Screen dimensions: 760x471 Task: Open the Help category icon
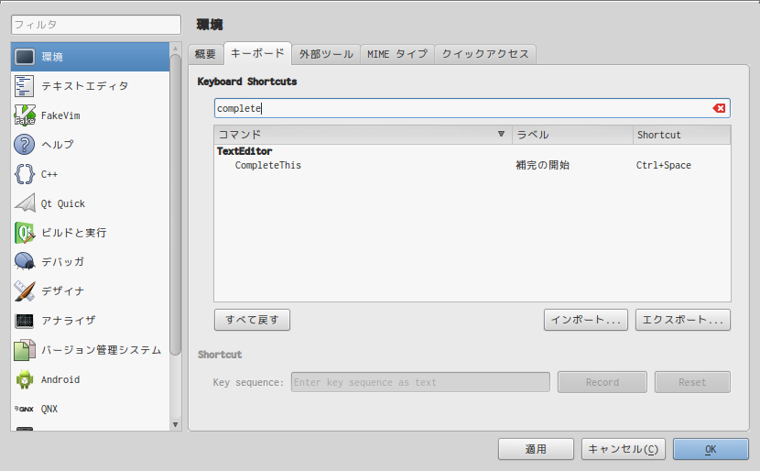25,145
